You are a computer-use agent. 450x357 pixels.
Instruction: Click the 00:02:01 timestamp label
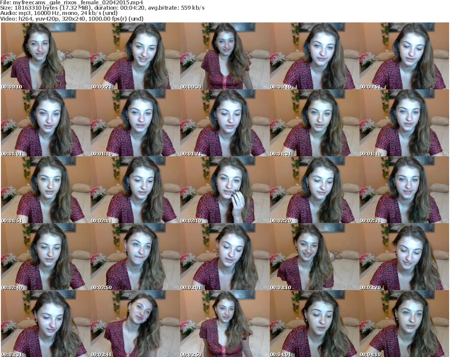pos(100,221)
